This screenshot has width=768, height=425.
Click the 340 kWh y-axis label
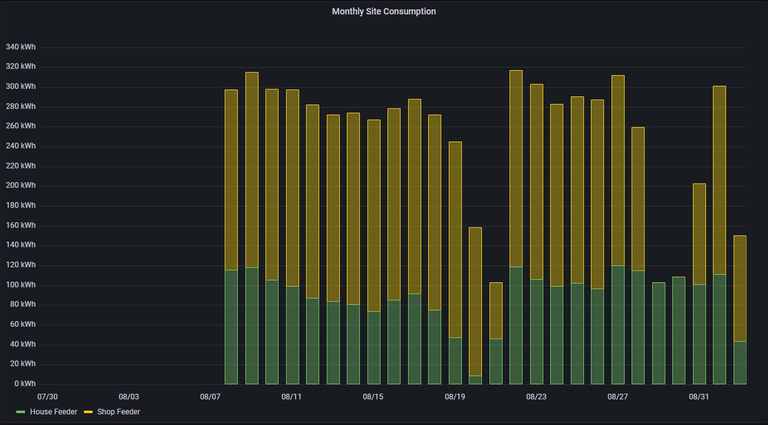coord(21,47)
